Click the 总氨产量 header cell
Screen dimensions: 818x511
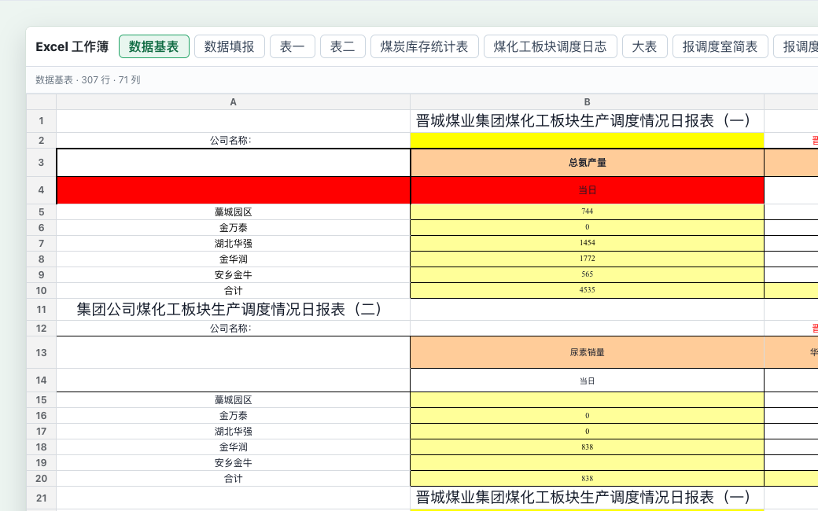tap(587, 163)
